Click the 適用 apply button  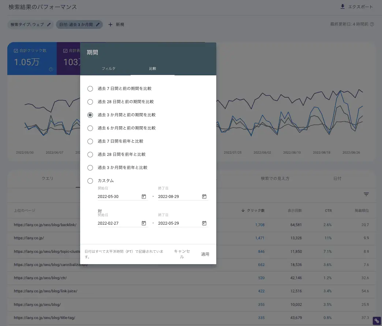point(205,254)
